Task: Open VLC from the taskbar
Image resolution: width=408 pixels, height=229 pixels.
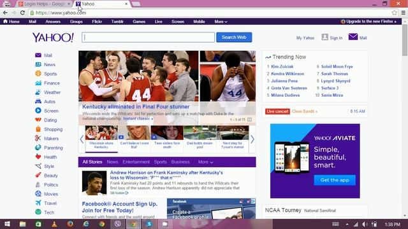Action: [x=54, y=224]
